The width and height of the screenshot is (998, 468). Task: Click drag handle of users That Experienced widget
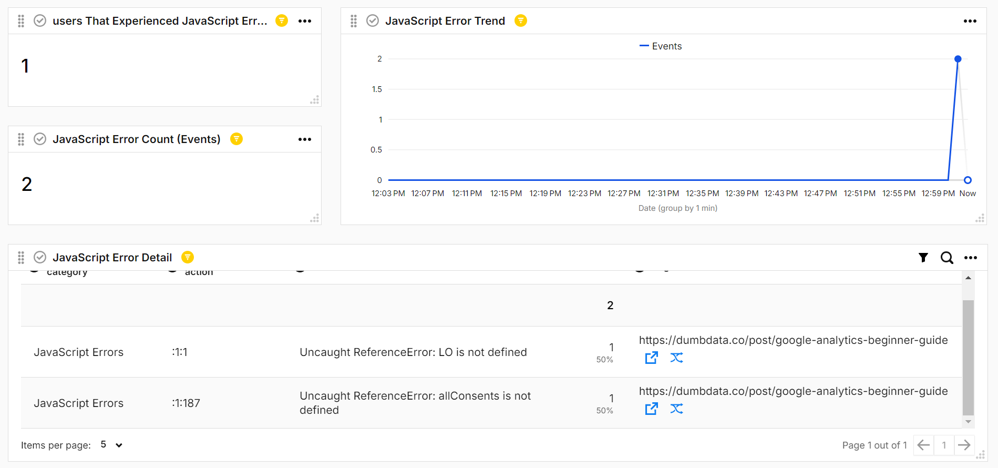[21, 21]
